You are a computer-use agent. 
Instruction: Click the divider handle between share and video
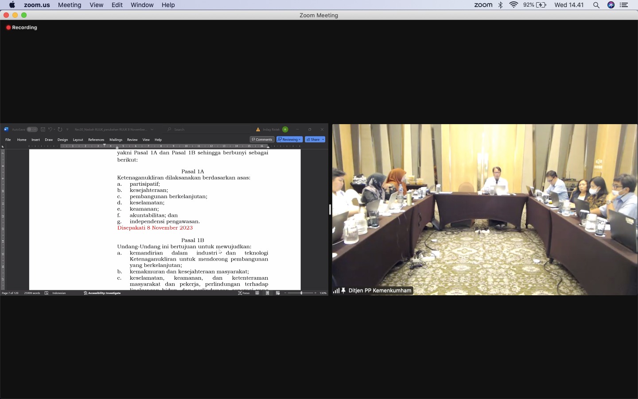pos(330,210)
